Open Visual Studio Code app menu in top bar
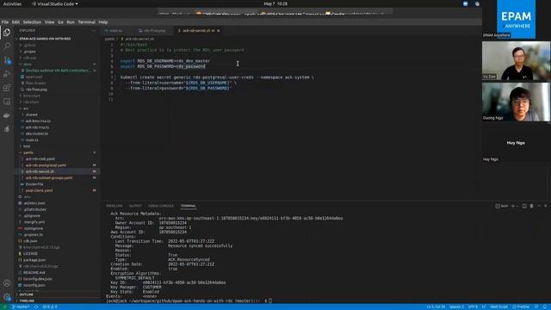Image resolution: width=551 pixels, height=310 pixels. click(x=55, y=3)
